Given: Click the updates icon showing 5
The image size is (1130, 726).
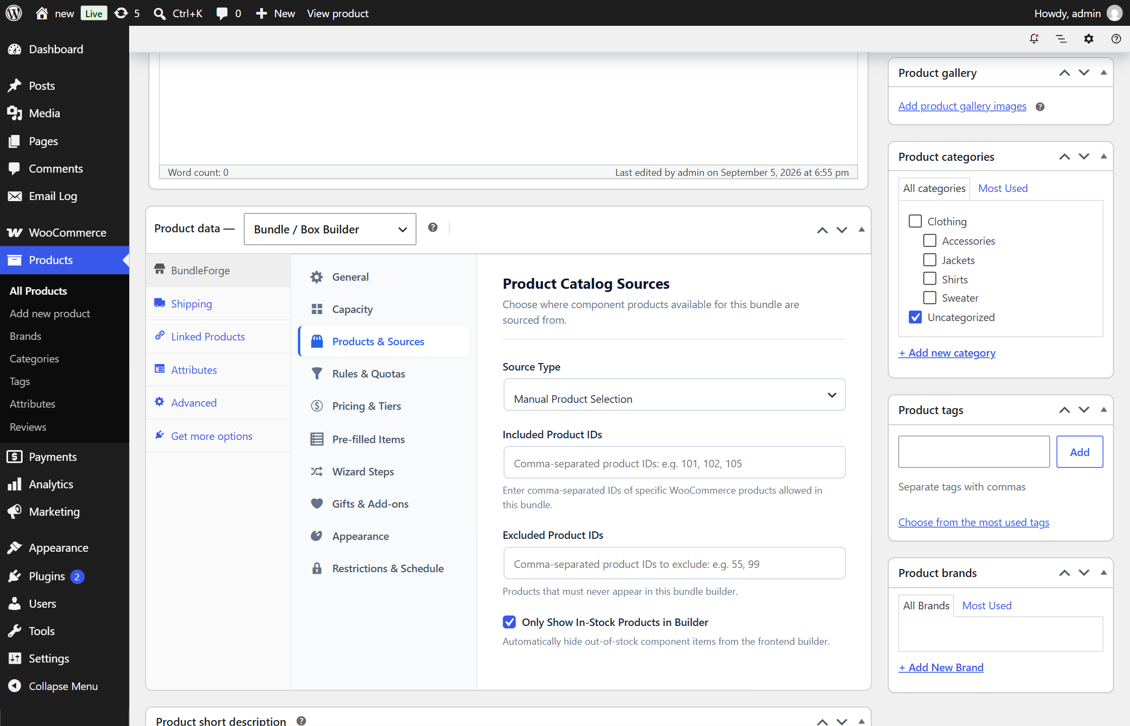Looking at the screenshot, I should pos(122,13).
